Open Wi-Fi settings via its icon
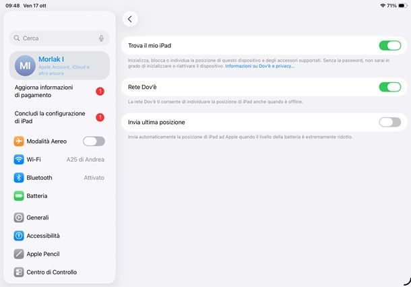This screenshot has height=287, width=411. pyautogui.click(x=19, y=160)
